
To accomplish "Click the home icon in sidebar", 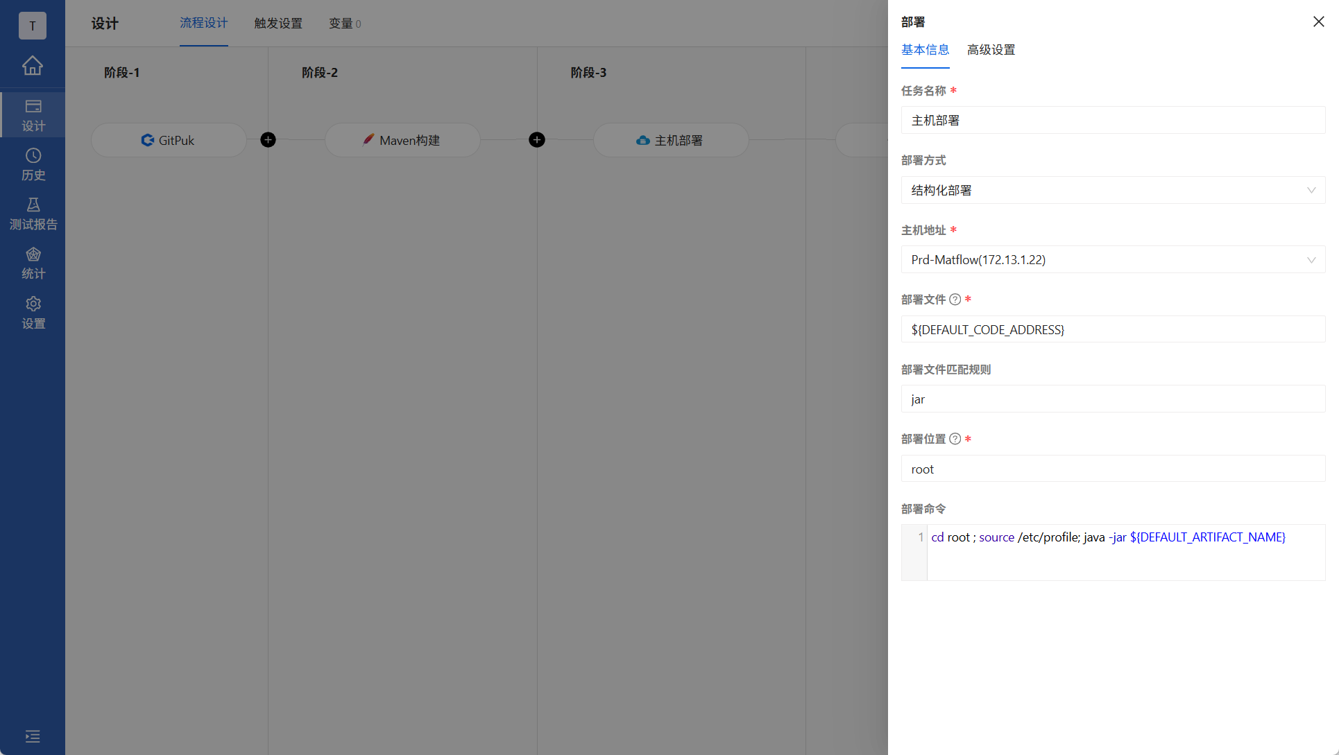I will [x=33, y=65].
